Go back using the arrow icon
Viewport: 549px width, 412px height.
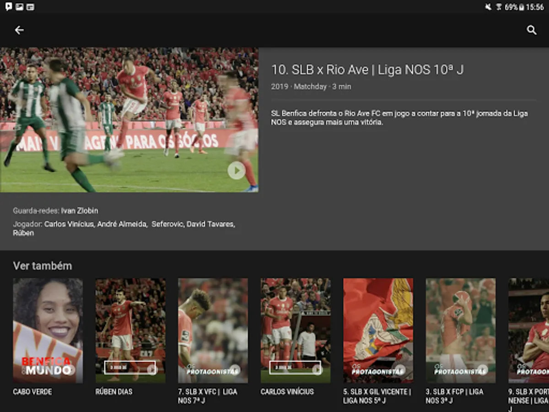coord(19,30)
